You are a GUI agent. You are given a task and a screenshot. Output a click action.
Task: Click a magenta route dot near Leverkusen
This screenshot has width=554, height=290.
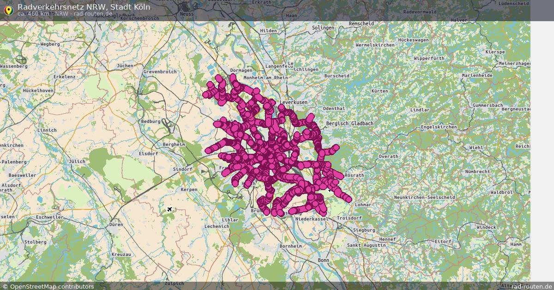[283, 108]
